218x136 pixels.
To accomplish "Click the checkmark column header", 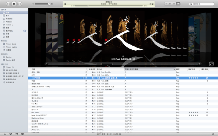I will click(x=86, y=69).
